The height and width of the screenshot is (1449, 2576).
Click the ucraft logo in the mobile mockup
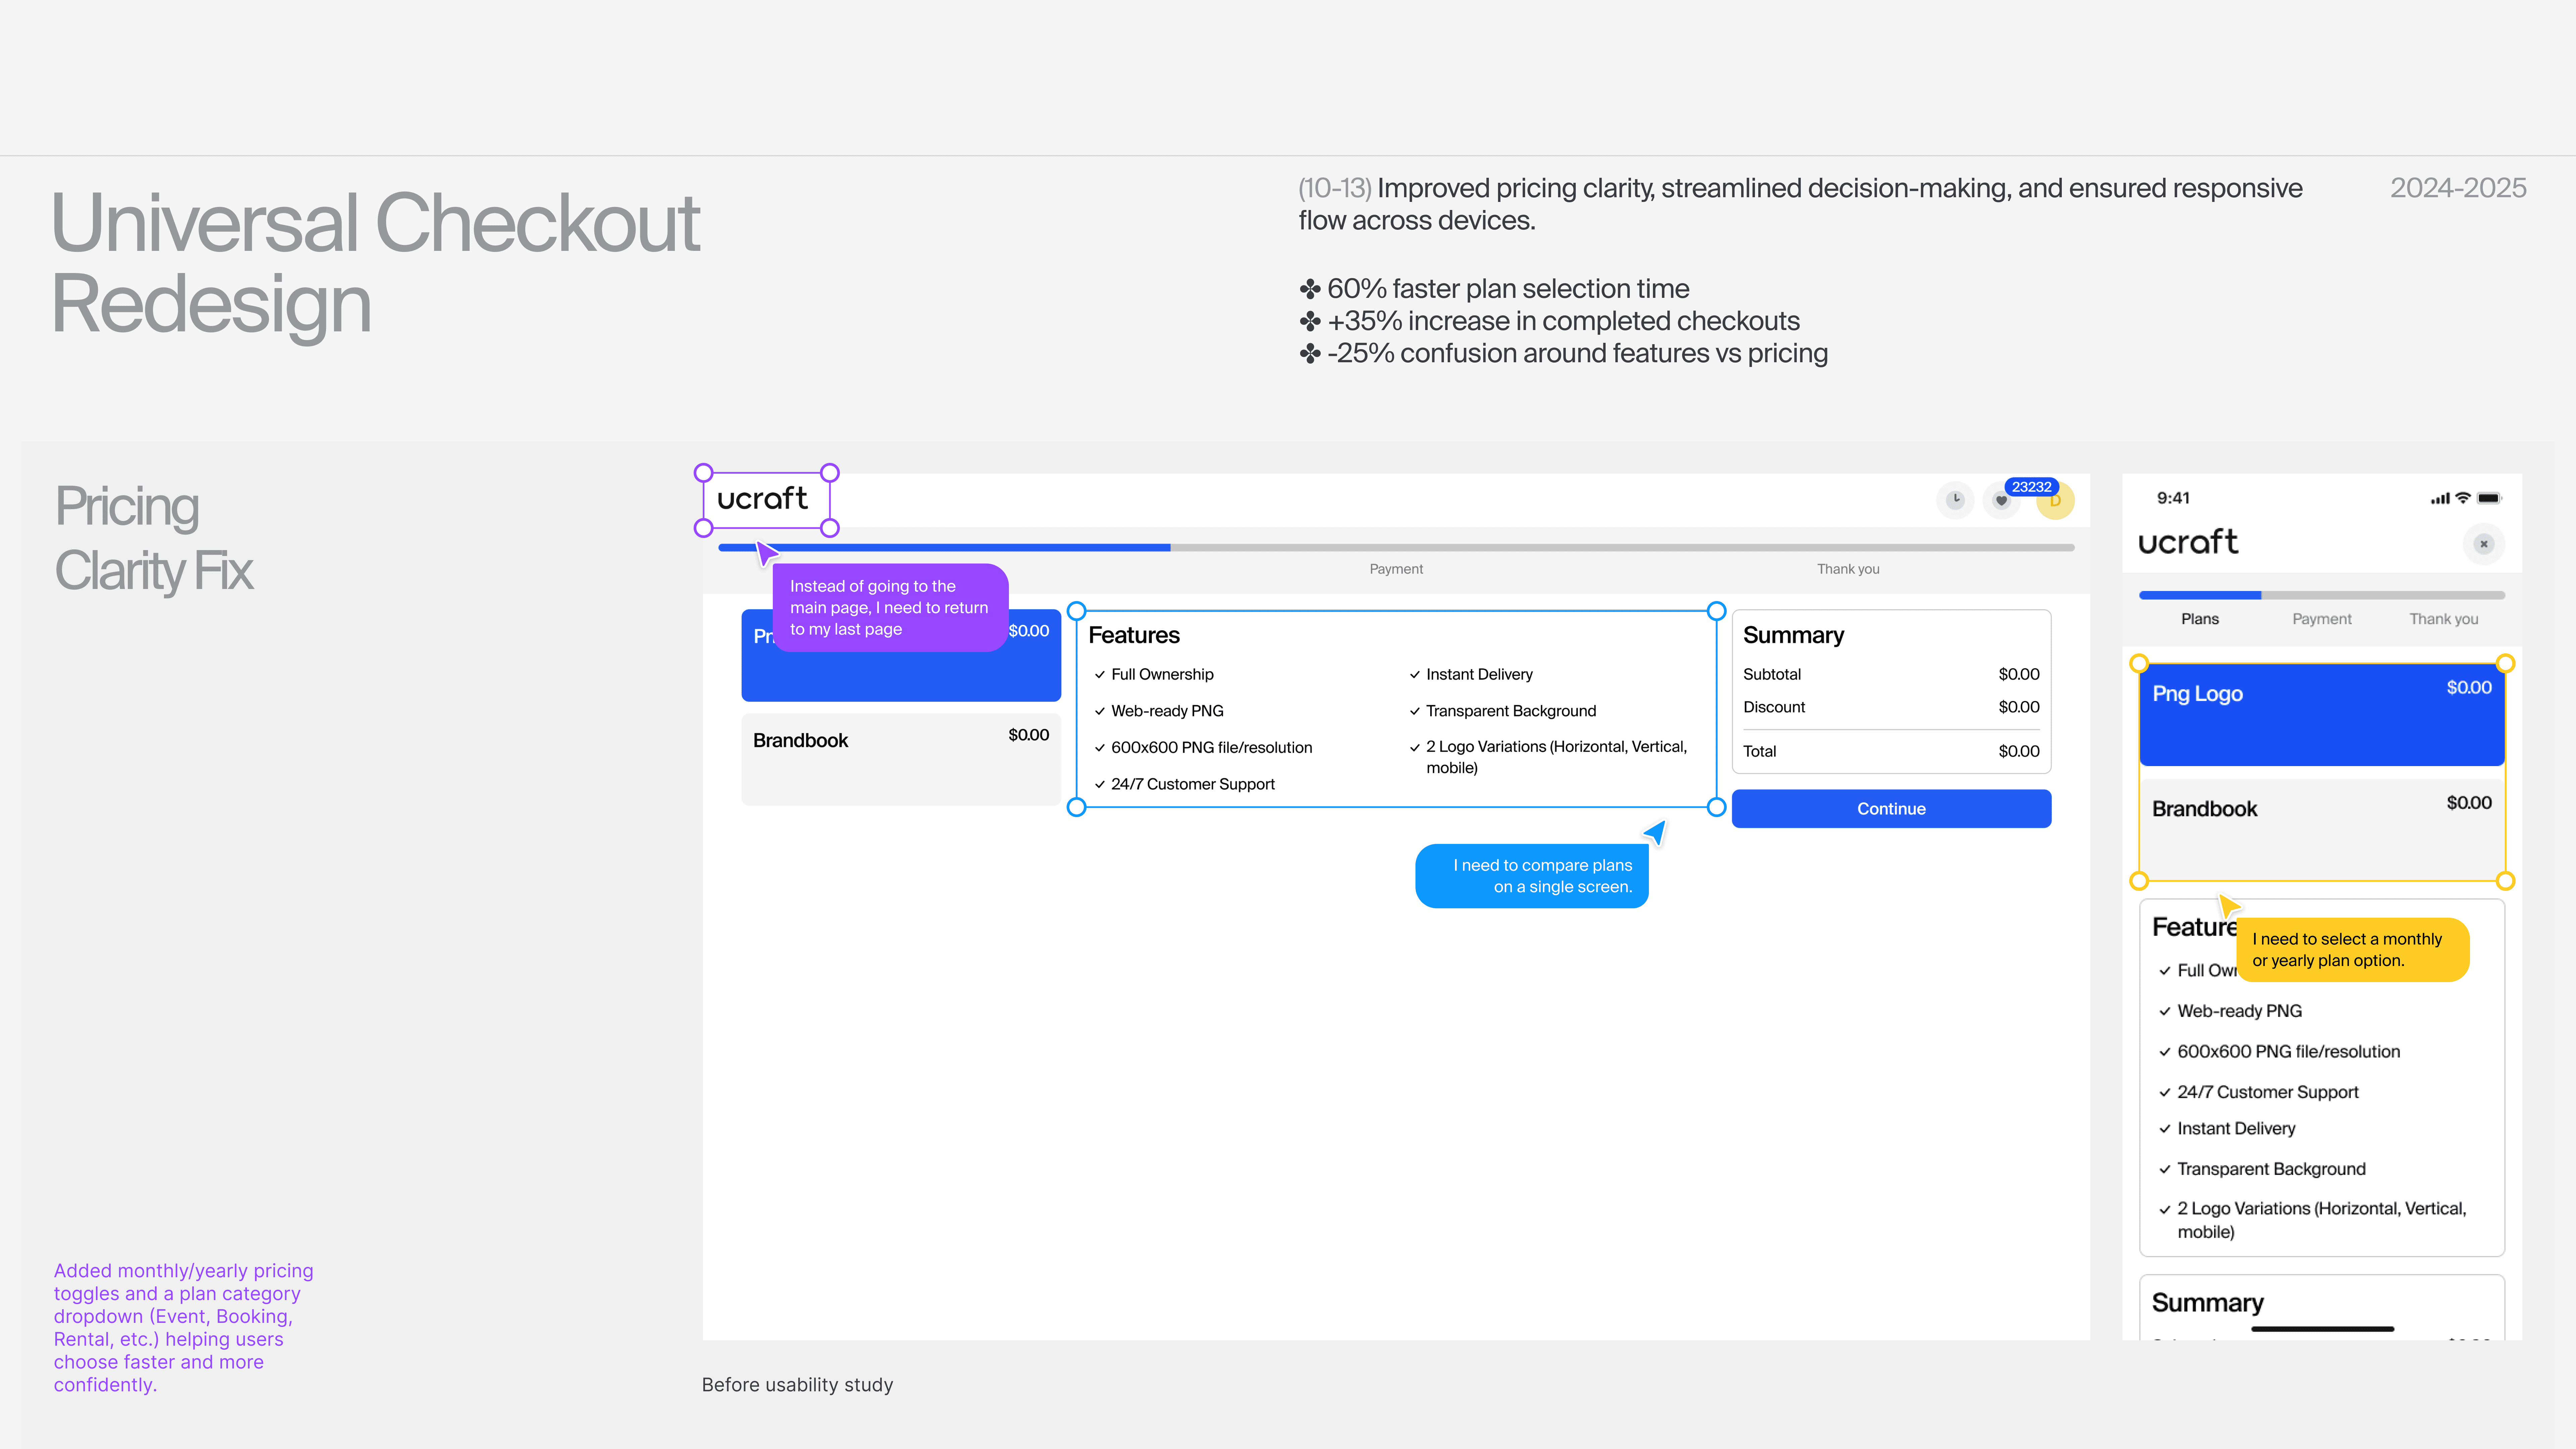coord(2188,542)
